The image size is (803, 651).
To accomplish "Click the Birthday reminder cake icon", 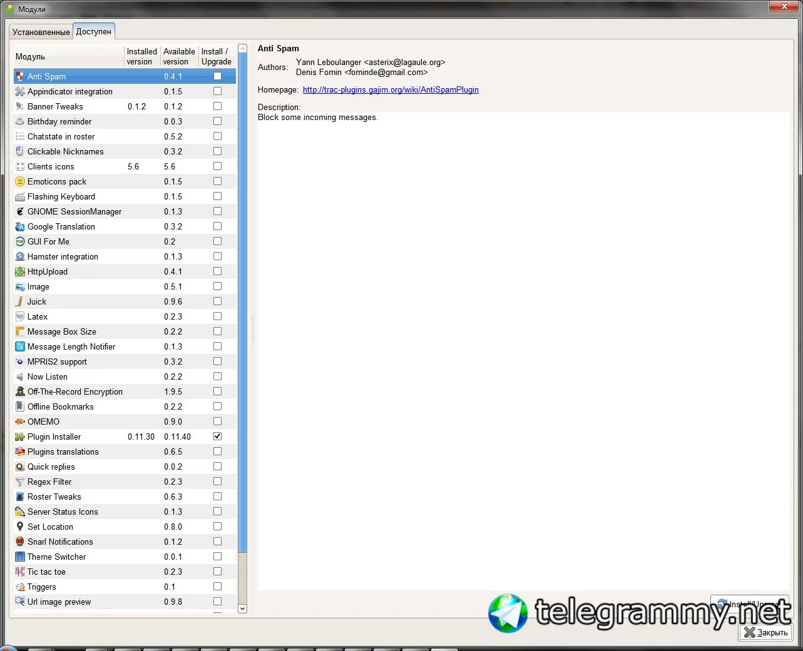I will click(20, 121).
